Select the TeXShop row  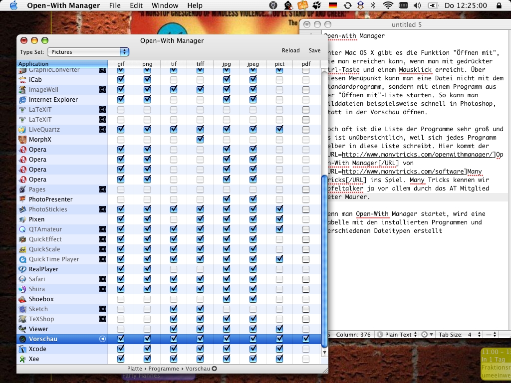click(x=169, y=319)
